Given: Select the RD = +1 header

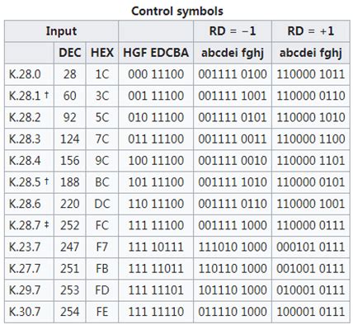Looking at the screenshot, I should click(x=311, y=31).
